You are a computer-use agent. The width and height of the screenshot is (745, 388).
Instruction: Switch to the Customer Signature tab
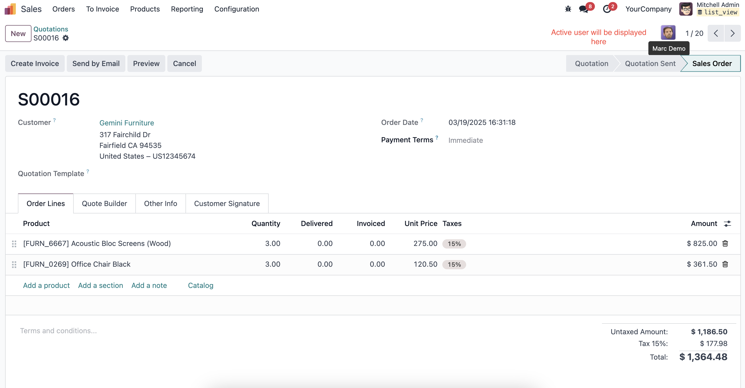click(x=227, y=203)
